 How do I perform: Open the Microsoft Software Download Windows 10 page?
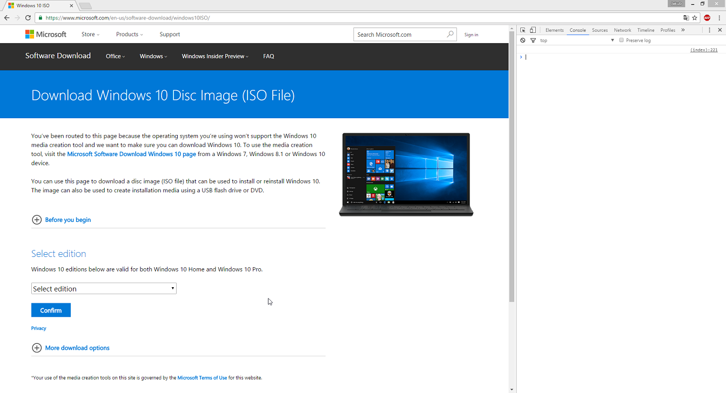click(x=131, y=154)
